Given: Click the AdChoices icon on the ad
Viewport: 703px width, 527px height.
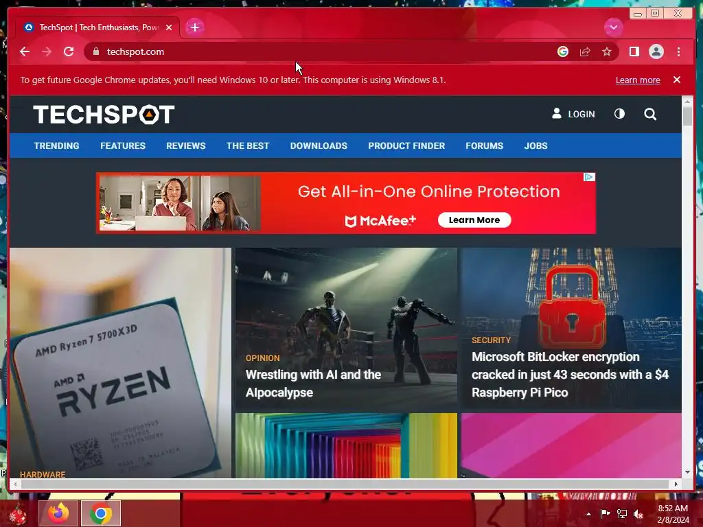Looking at the screenshot, I should coord(589,177).
